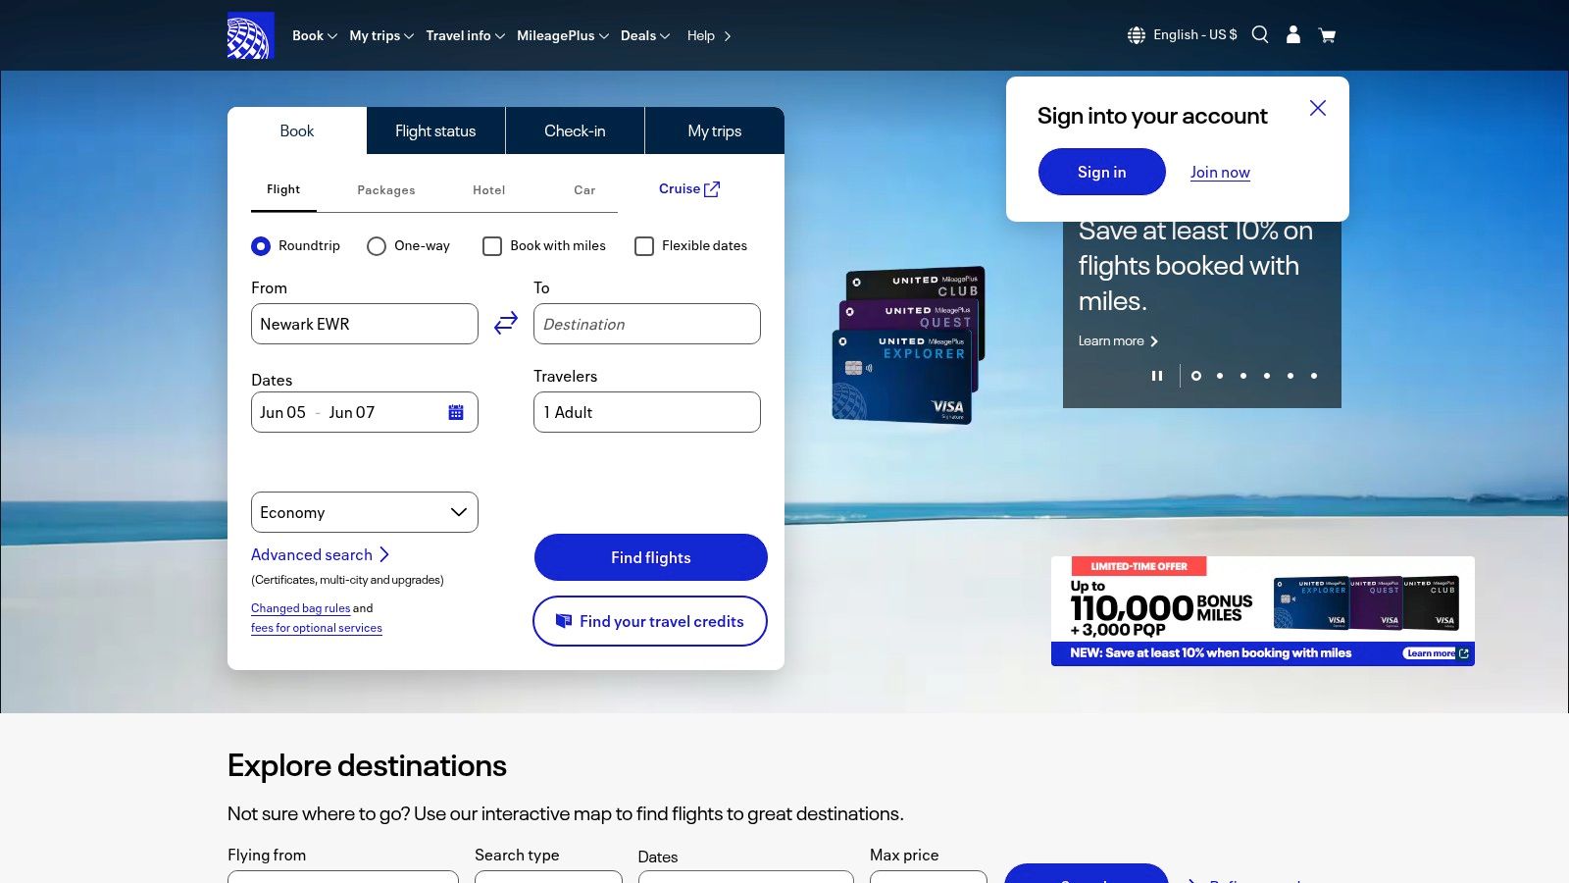Open the shopping cart
Image resolution: width=1569 pixels, height=883 pixels.
click(1326, 34)
